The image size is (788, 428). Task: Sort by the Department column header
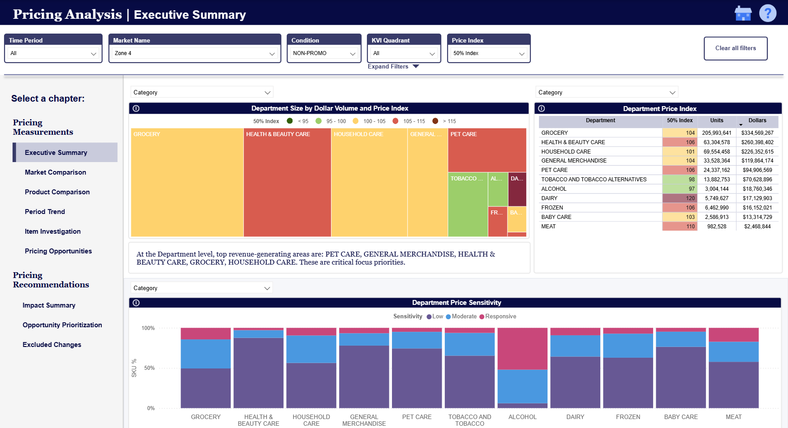tap(600, 120)
